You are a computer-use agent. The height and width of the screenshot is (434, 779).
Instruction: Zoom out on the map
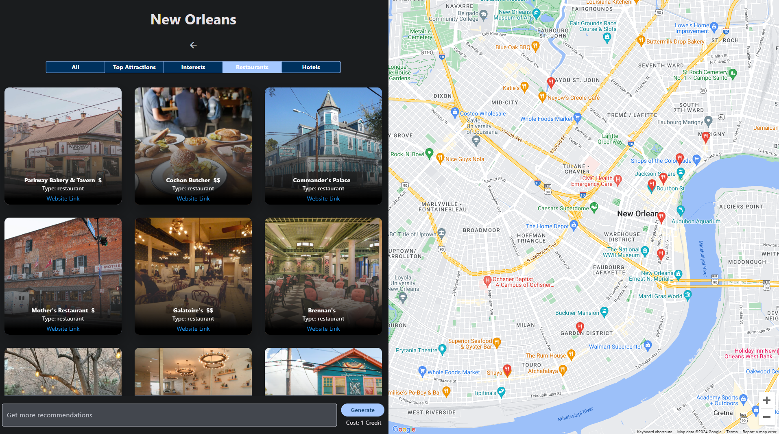coord(766,417)
